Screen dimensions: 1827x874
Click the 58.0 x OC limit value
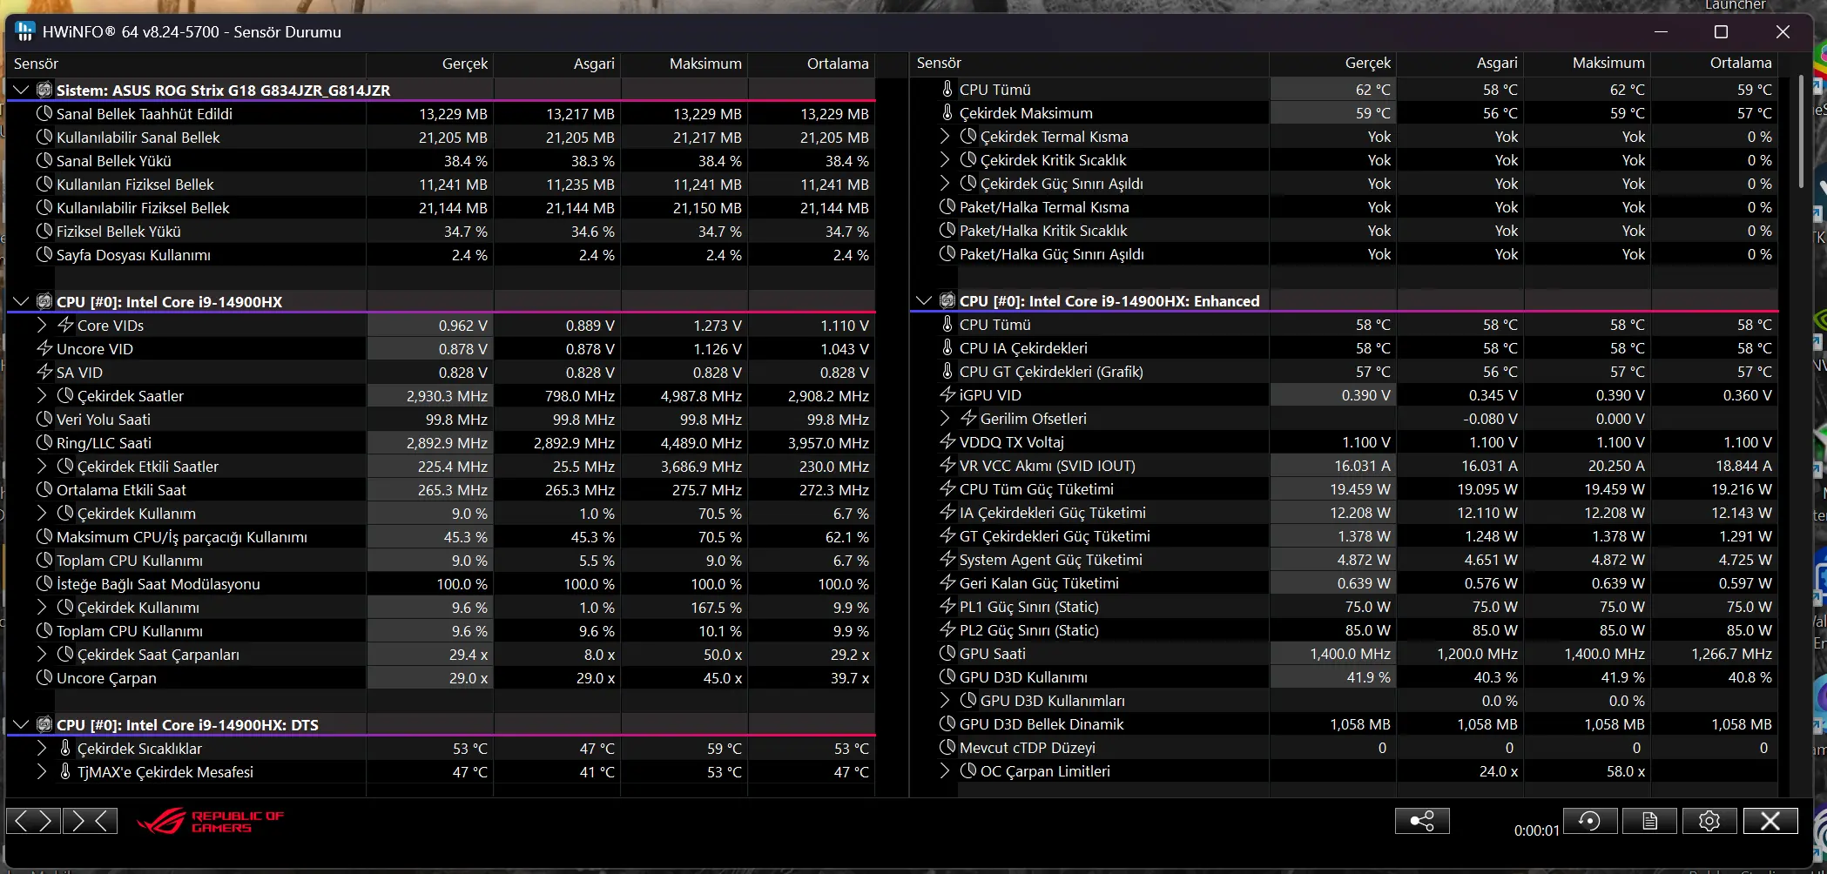[1626, 771]
